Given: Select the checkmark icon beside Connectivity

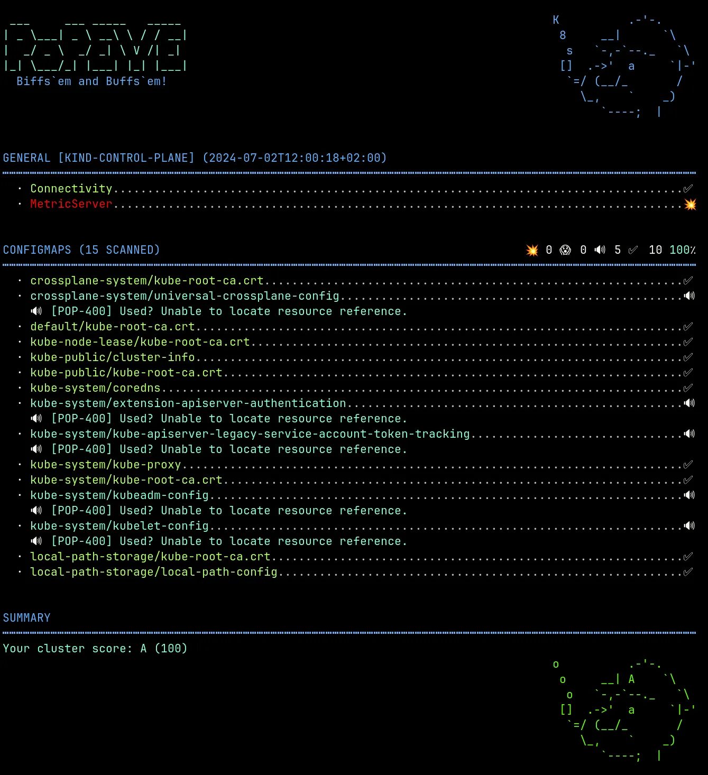Looking at the screenshot, I should click(x=688, y=188).
